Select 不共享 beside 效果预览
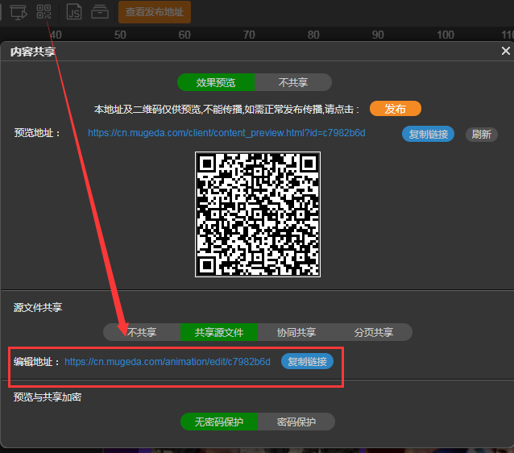The width and height of the screenshot is (514, 453). (293, 82)
